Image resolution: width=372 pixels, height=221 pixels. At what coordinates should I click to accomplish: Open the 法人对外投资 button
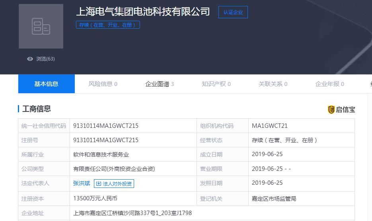coord(114,184)
